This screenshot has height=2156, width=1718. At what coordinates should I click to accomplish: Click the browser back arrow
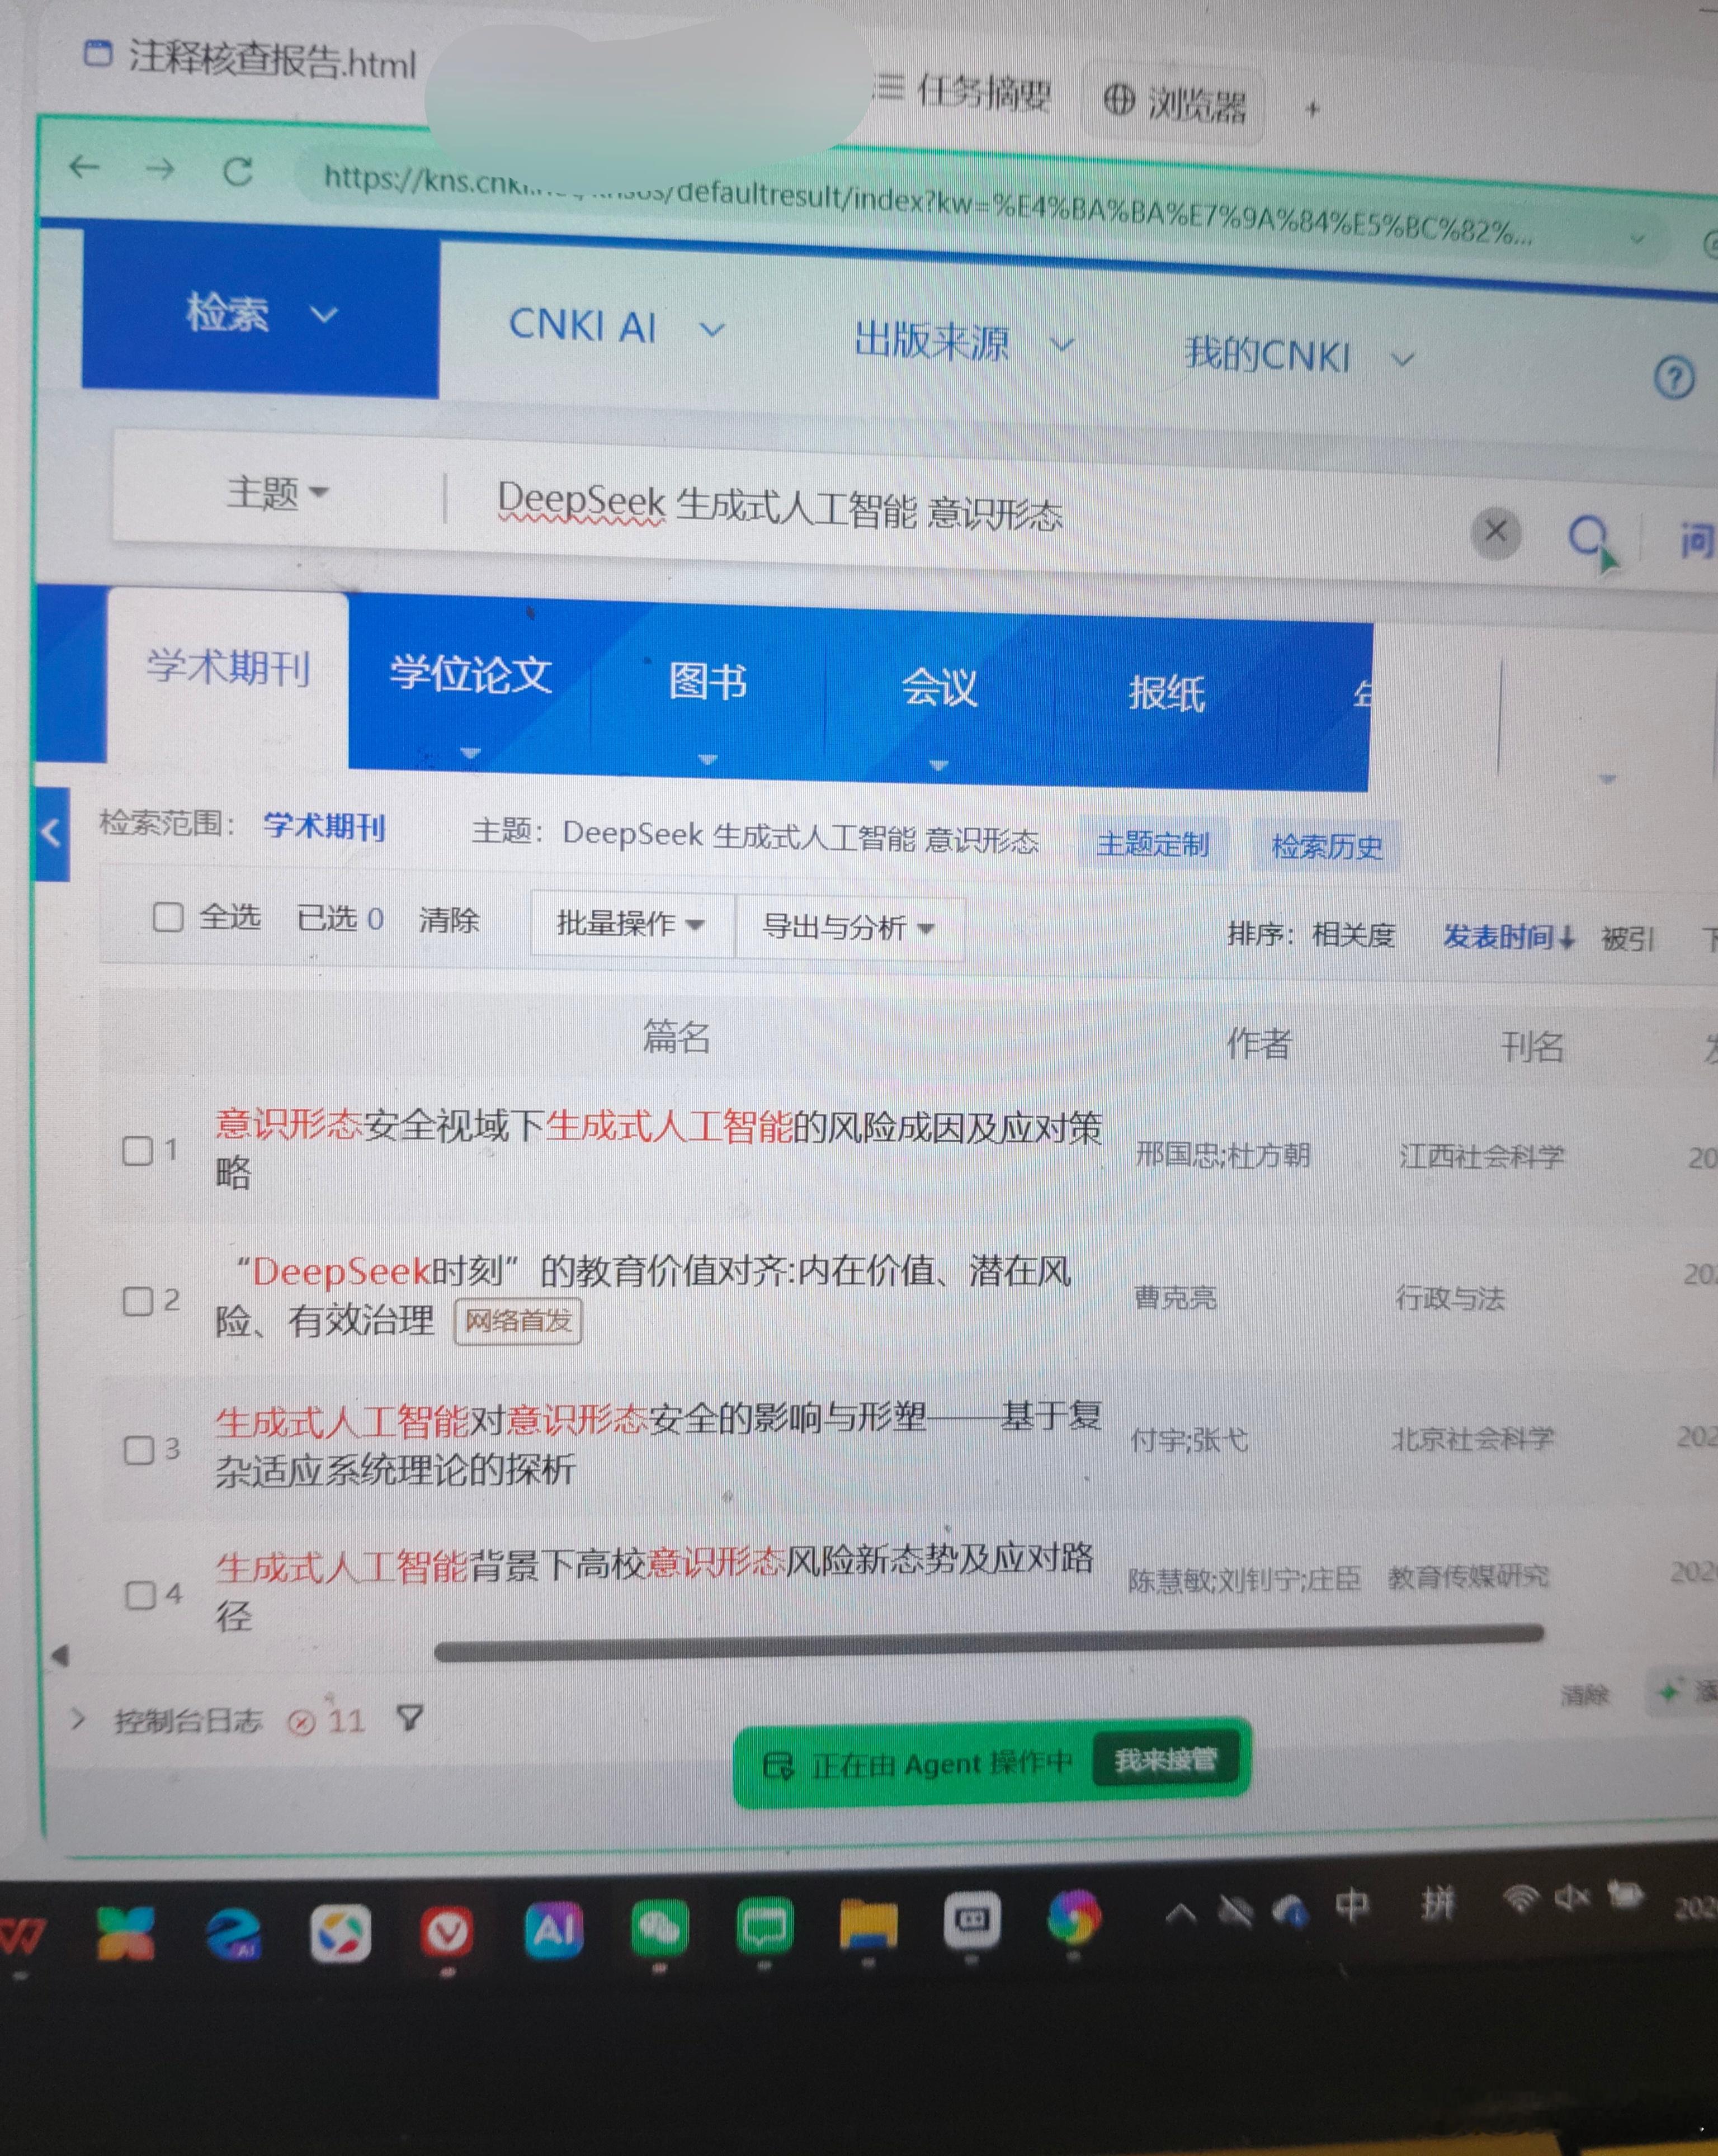[x=85, y=167]
